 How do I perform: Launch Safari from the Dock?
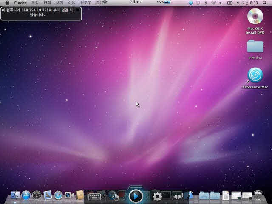point(58,195)
